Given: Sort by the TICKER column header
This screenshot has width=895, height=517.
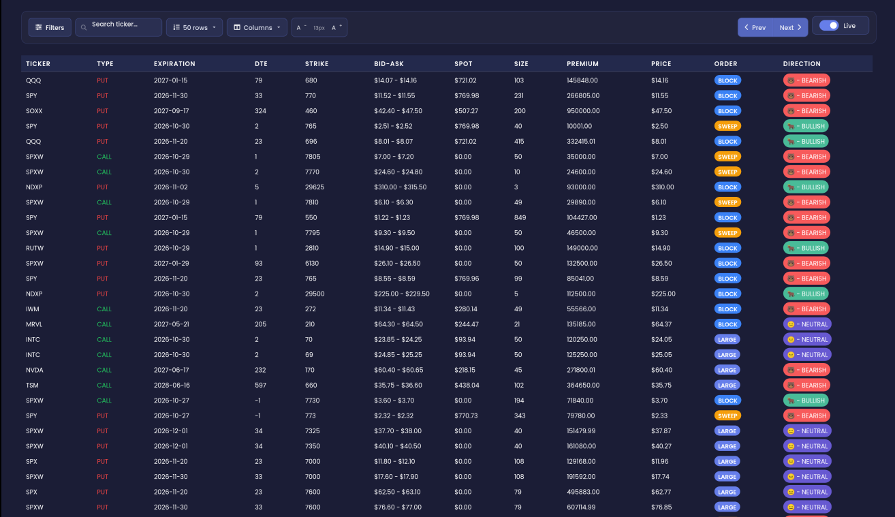Looking at the screenshot, I should pyautogui.click(x=38, y=64).
